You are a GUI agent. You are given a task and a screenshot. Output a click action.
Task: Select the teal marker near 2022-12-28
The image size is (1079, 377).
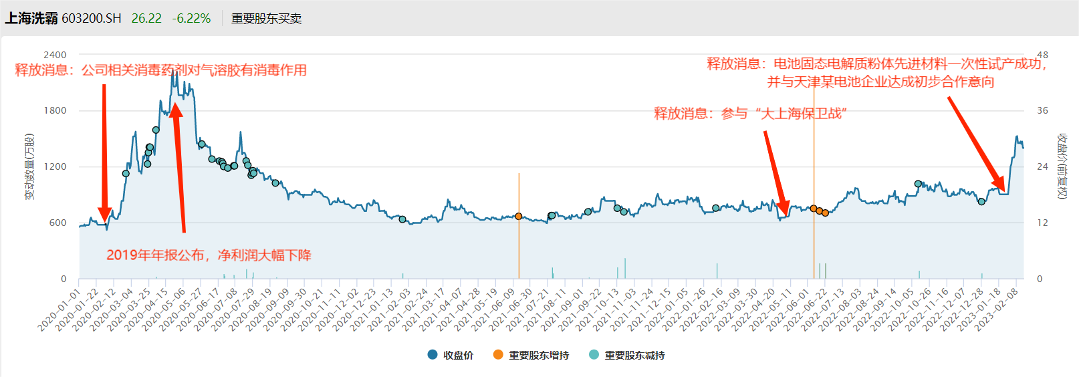coord(981,201)
